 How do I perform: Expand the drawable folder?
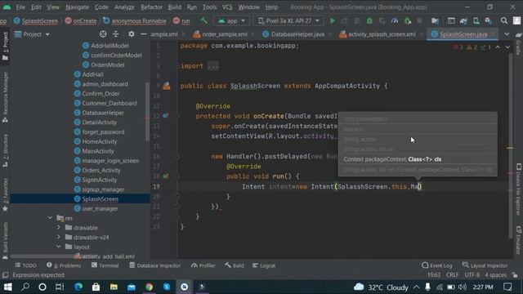click(x=59, y=227)
